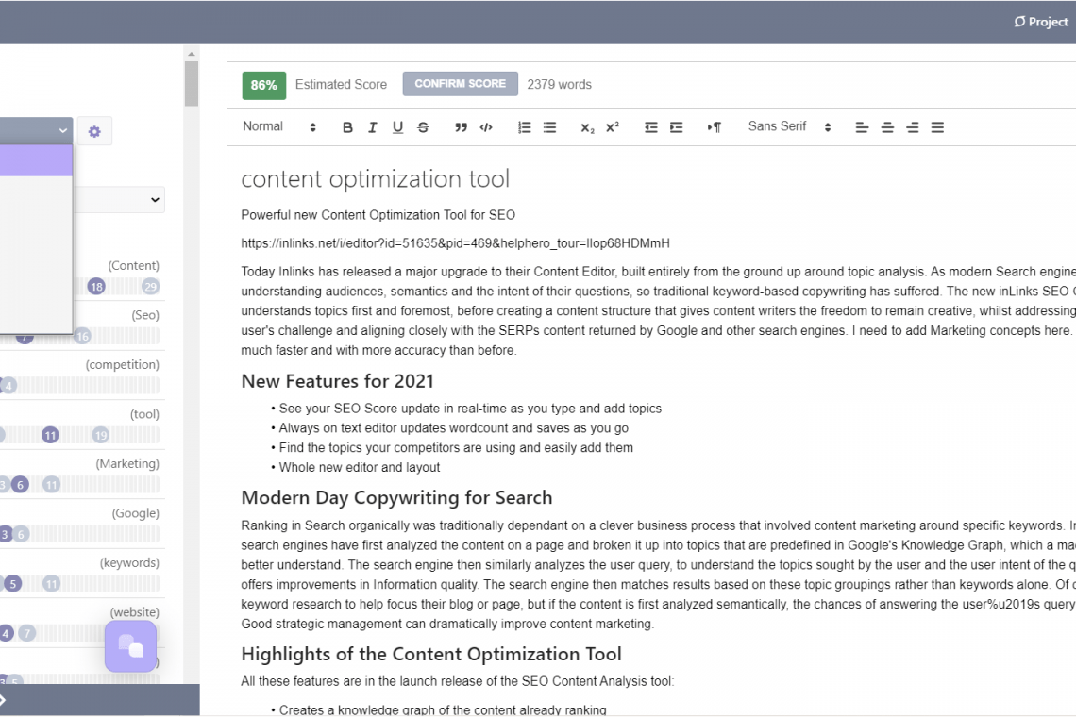Toggle italic formatting

point(372,127)
